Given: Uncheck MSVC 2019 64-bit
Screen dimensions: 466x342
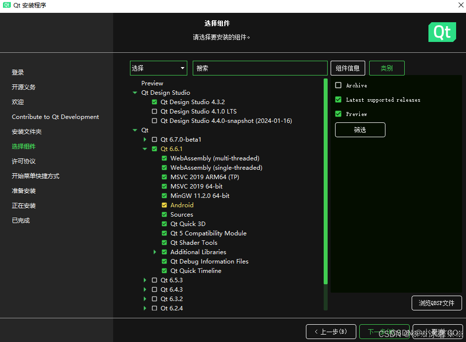Looking at the screenshot, I should coord(164,187).
